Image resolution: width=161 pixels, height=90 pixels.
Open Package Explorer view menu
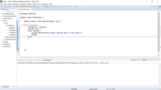coord(15,11)
